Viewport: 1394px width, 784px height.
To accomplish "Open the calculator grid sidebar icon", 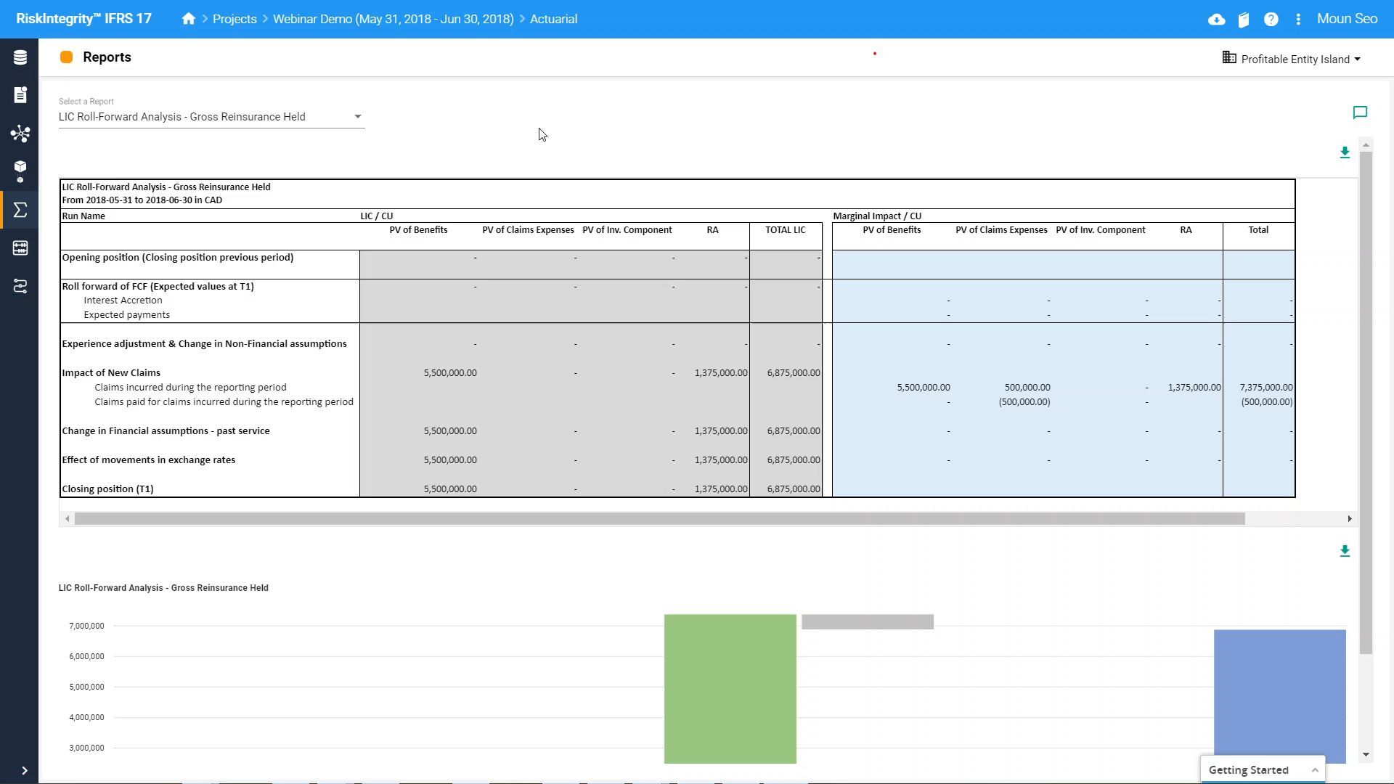I will 20,248.
